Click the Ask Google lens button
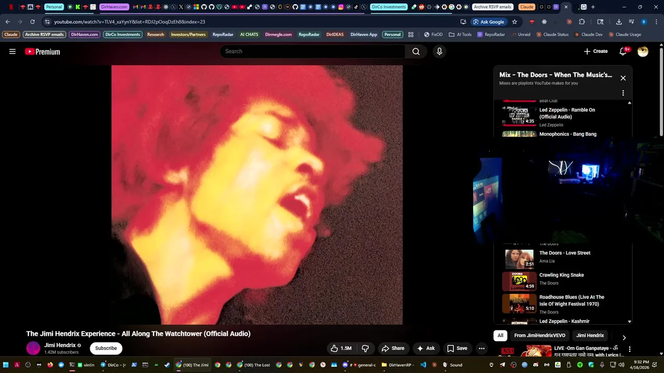The width and height of the screenshot is (664, 373). coord(489,22)
